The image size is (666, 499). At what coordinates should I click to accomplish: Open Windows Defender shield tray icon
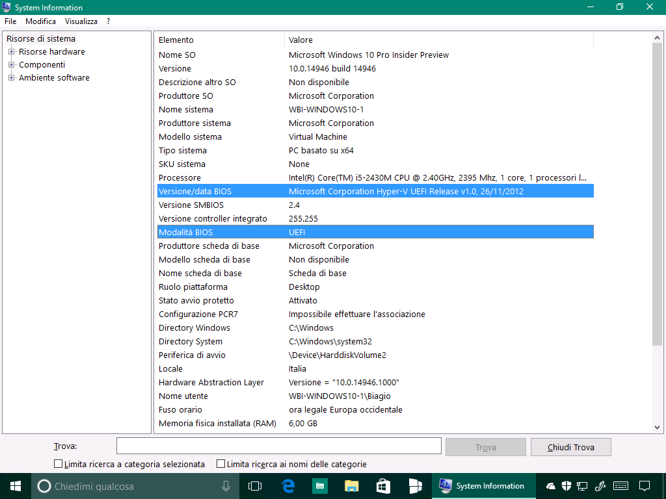coord(566,486)
